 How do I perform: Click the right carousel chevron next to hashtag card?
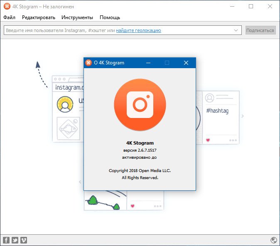[243, 116]
